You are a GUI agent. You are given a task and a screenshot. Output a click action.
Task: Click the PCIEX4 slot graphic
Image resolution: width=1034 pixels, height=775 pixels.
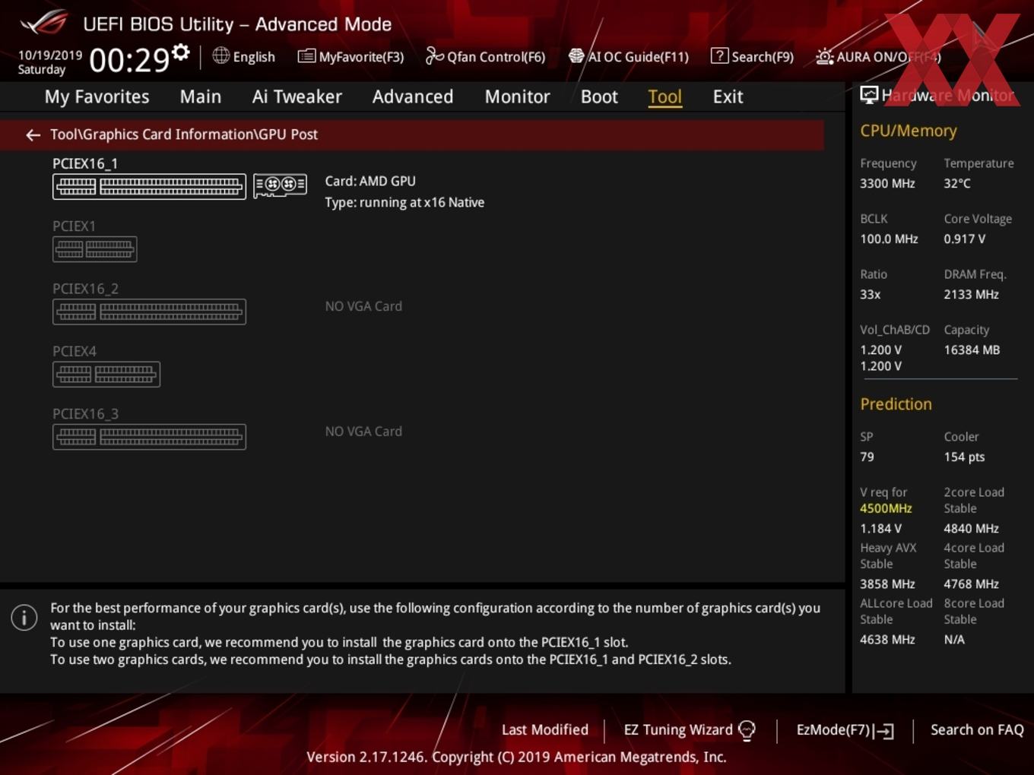click(106, 374)
